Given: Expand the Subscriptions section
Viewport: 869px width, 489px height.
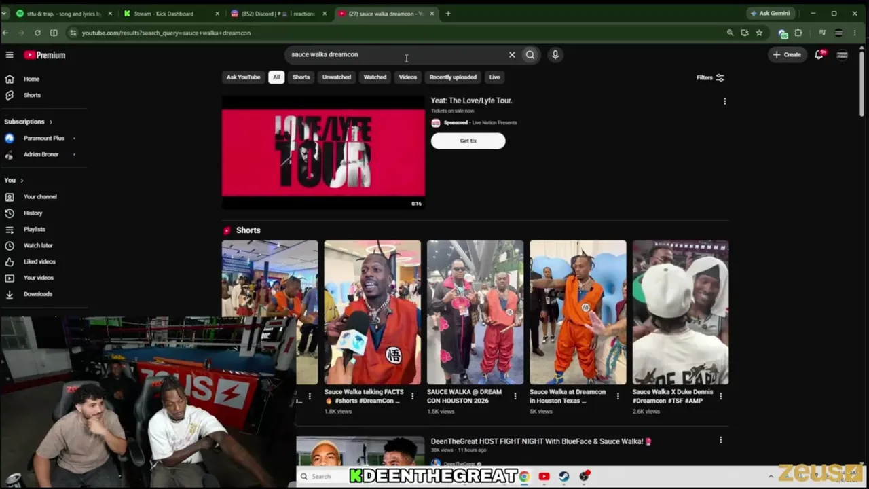Looking at the screenshot, I should [x=29, y=122].
